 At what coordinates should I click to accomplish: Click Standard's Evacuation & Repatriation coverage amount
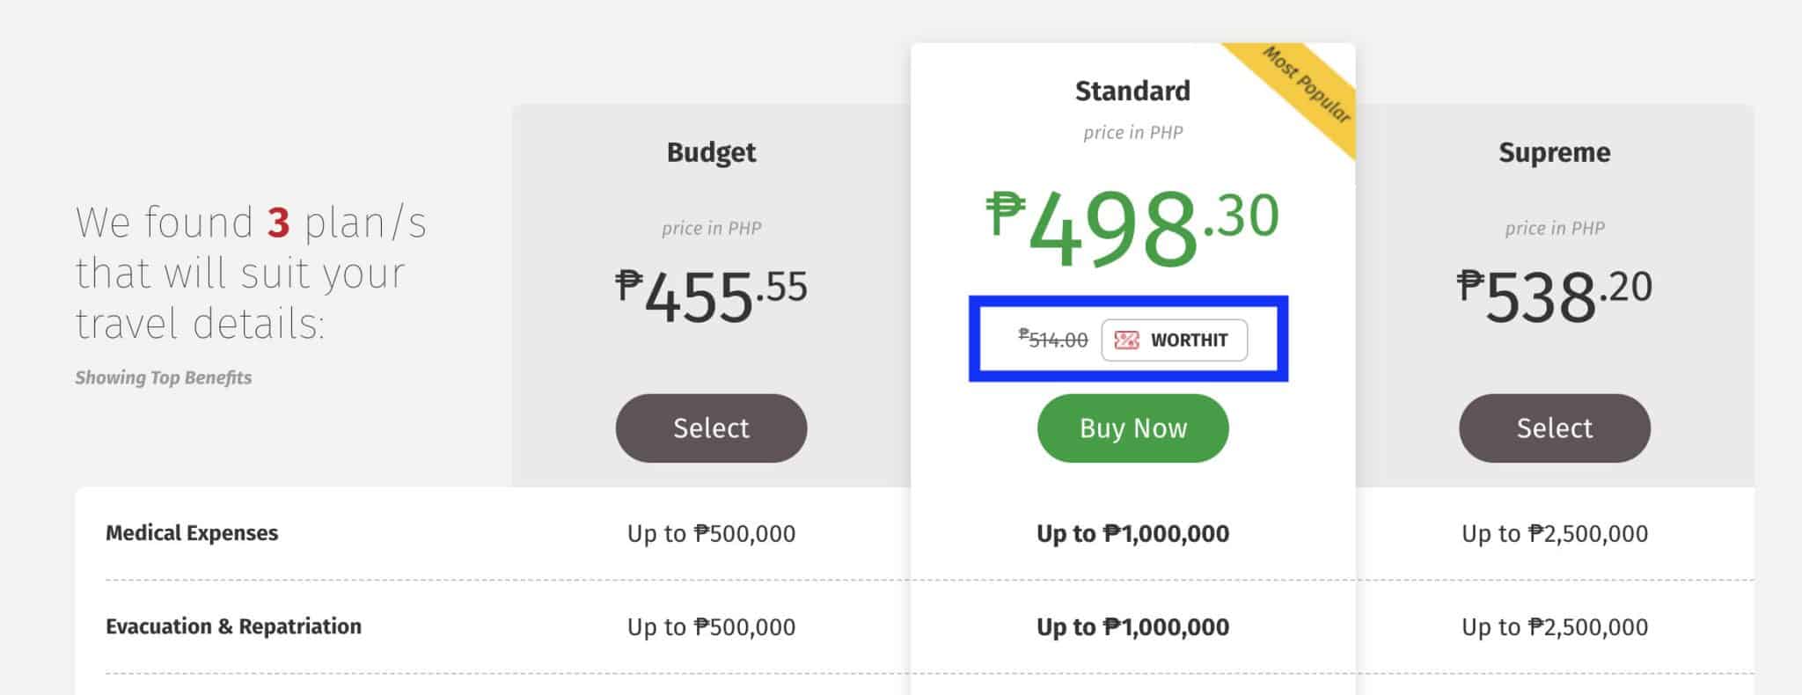click(1132, 627)
